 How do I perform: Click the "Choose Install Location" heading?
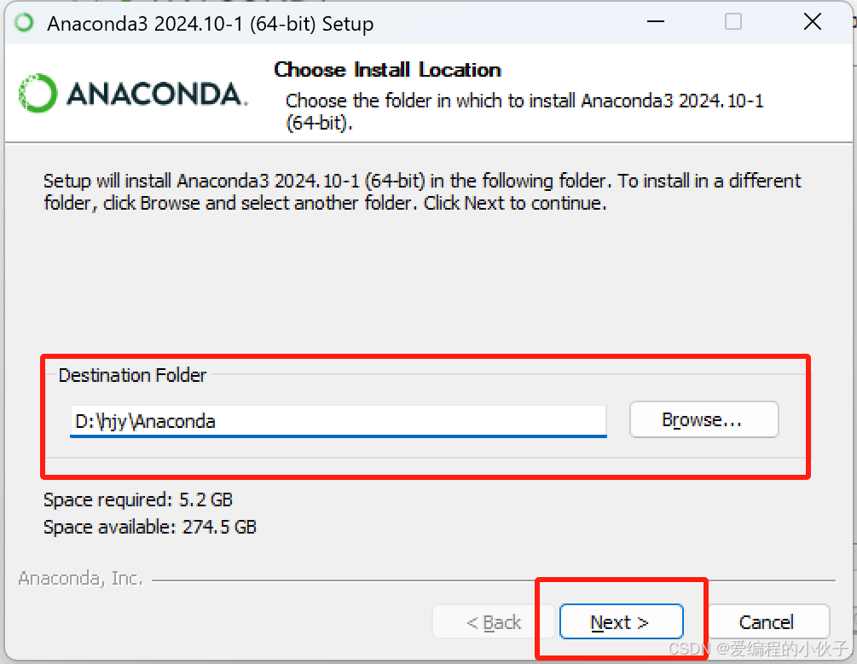pyautogui.click(x=387, y=70)
